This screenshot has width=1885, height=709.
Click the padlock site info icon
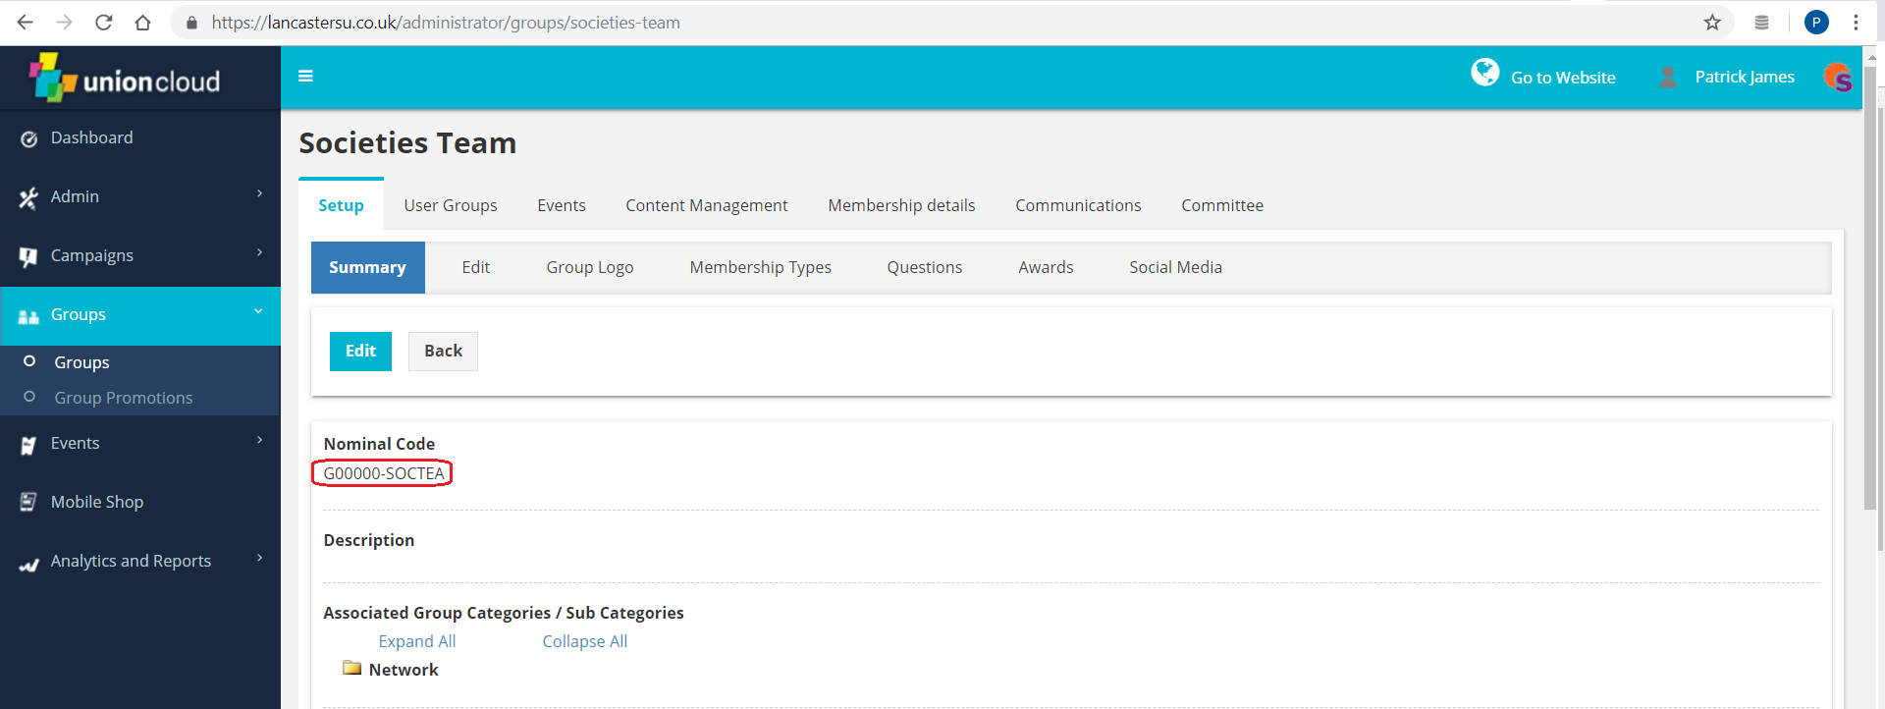[191, 23]
